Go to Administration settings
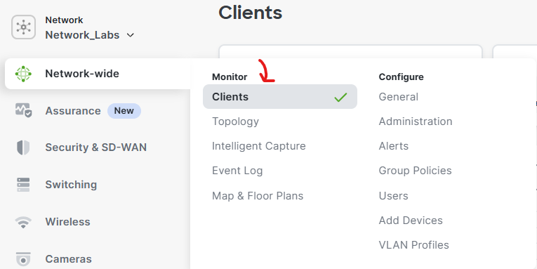Screen dimensions: 537x269 [x=416, y=122]
